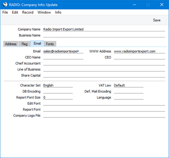The image size is (169, 158).
Task: Click the Company Name field
Action: click(x=104, y=29)
